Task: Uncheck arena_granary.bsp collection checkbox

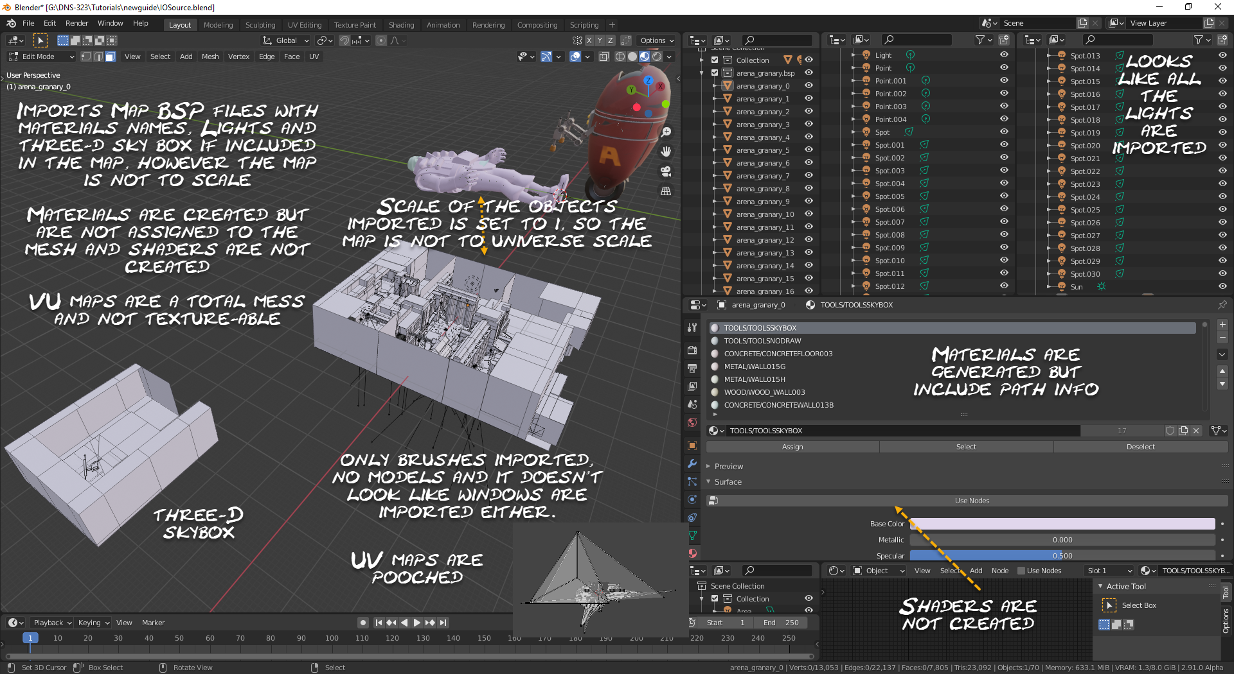Action: click(x=715, y=73)
